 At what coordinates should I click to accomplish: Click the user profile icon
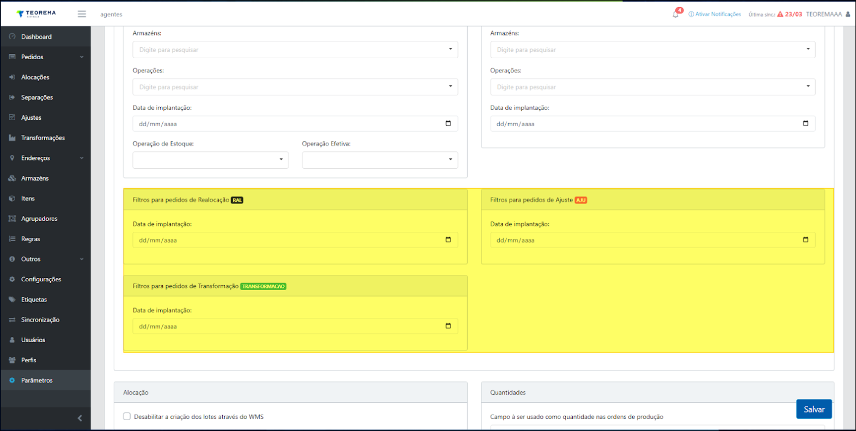coord(847,14)
